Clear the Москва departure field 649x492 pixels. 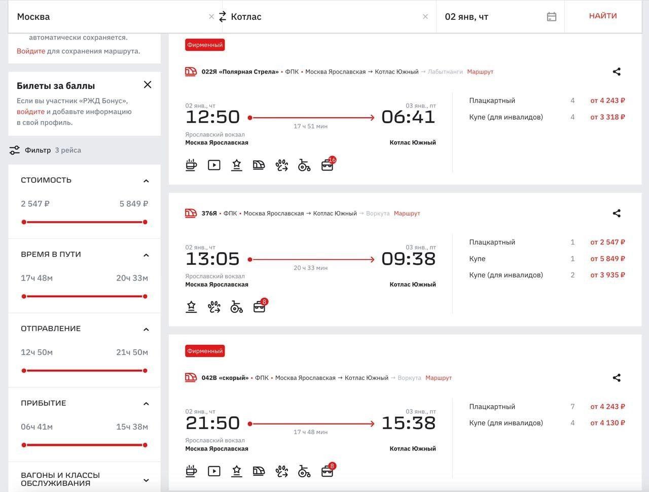pyautogui.click(x=211, y=17)
